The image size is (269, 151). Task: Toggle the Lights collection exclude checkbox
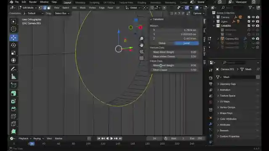[249, 21]
